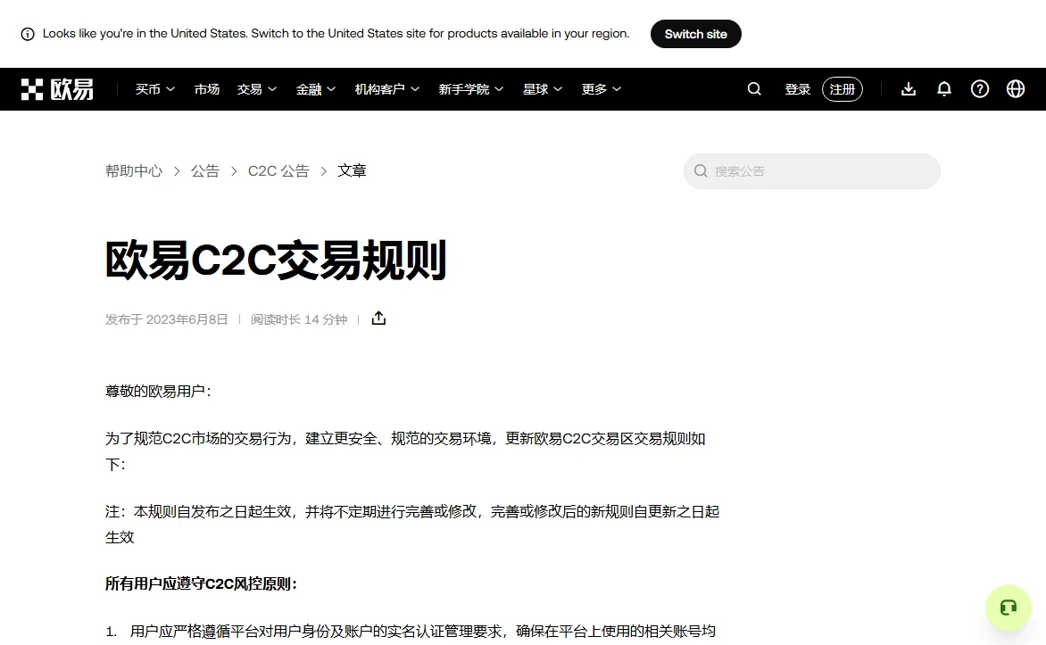Screen dimensions: 1046x645
Task: Open the search magnifier in the navbar
Action: 754,88
